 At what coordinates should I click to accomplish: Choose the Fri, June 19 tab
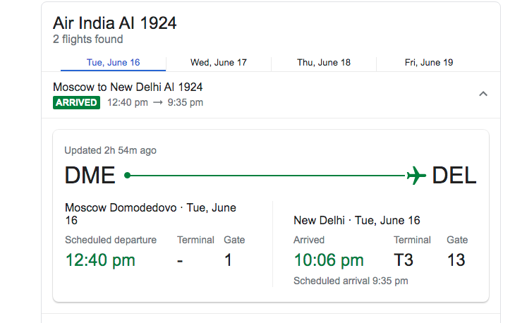pos(429,63)
